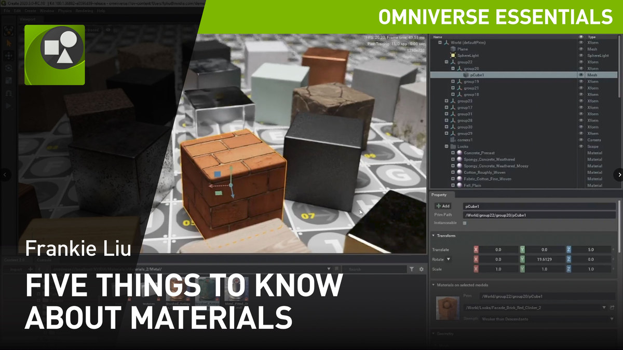Open the Physics menu

[65, 10]
